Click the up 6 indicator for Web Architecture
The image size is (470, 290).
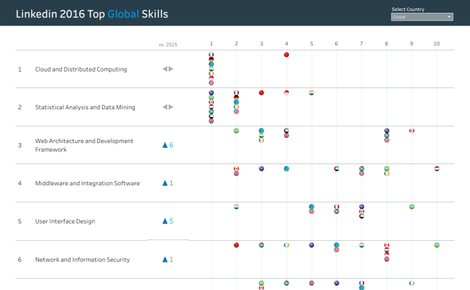pyautogui.click(x=168, y=145)
